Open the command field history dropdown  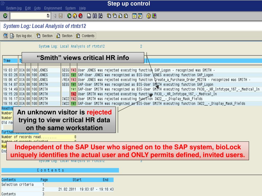48,16
